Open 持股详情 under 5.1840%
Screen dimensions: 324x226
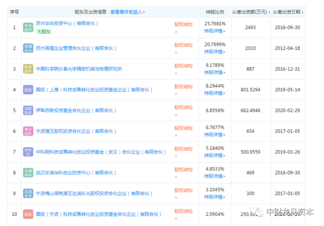pos(214,155)
